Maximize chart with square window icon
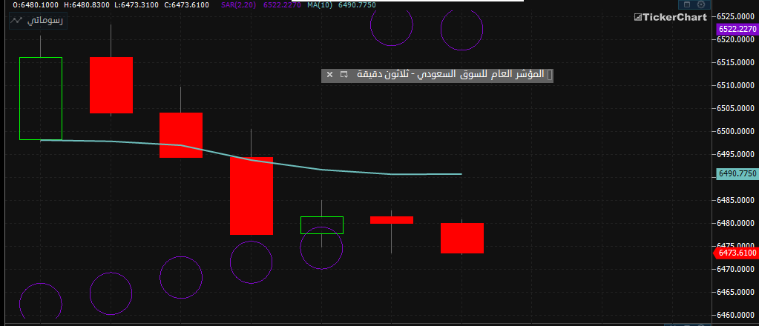This screenshot has width=759, height=326. tap(686, 5)
